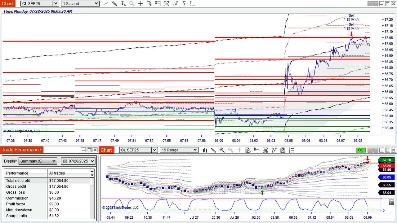Open Strategies in the top chart toolbar
This screenshot has width=397, height=223.
click(184, 4)
